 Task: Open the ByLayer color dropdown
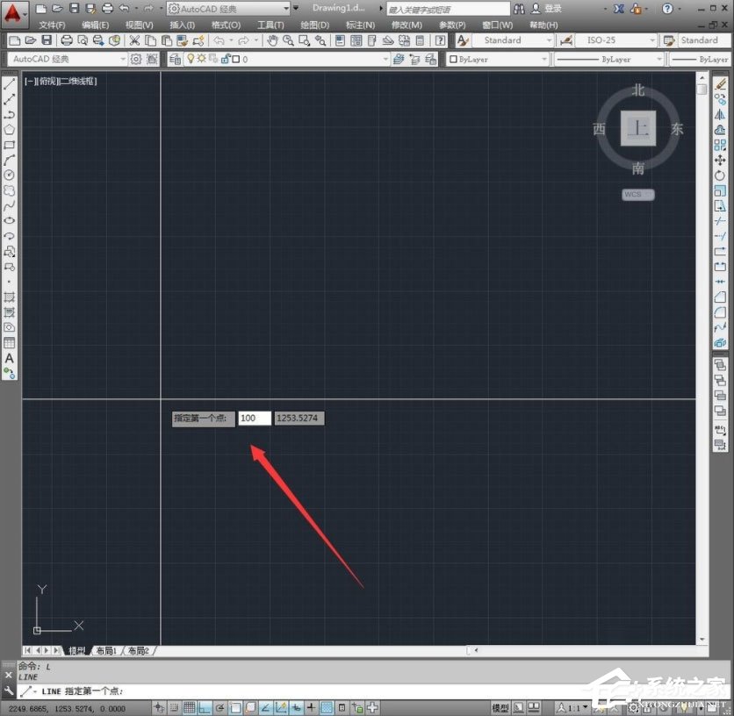(x=498, y=59)
